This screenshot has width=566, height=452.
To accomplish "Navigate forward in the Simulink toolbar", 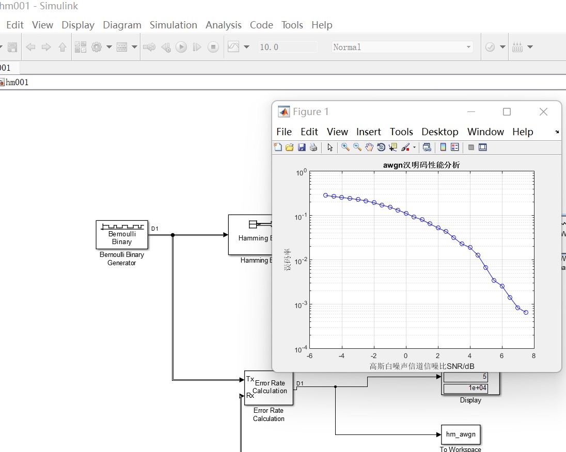I will click(x=46, y=47).
